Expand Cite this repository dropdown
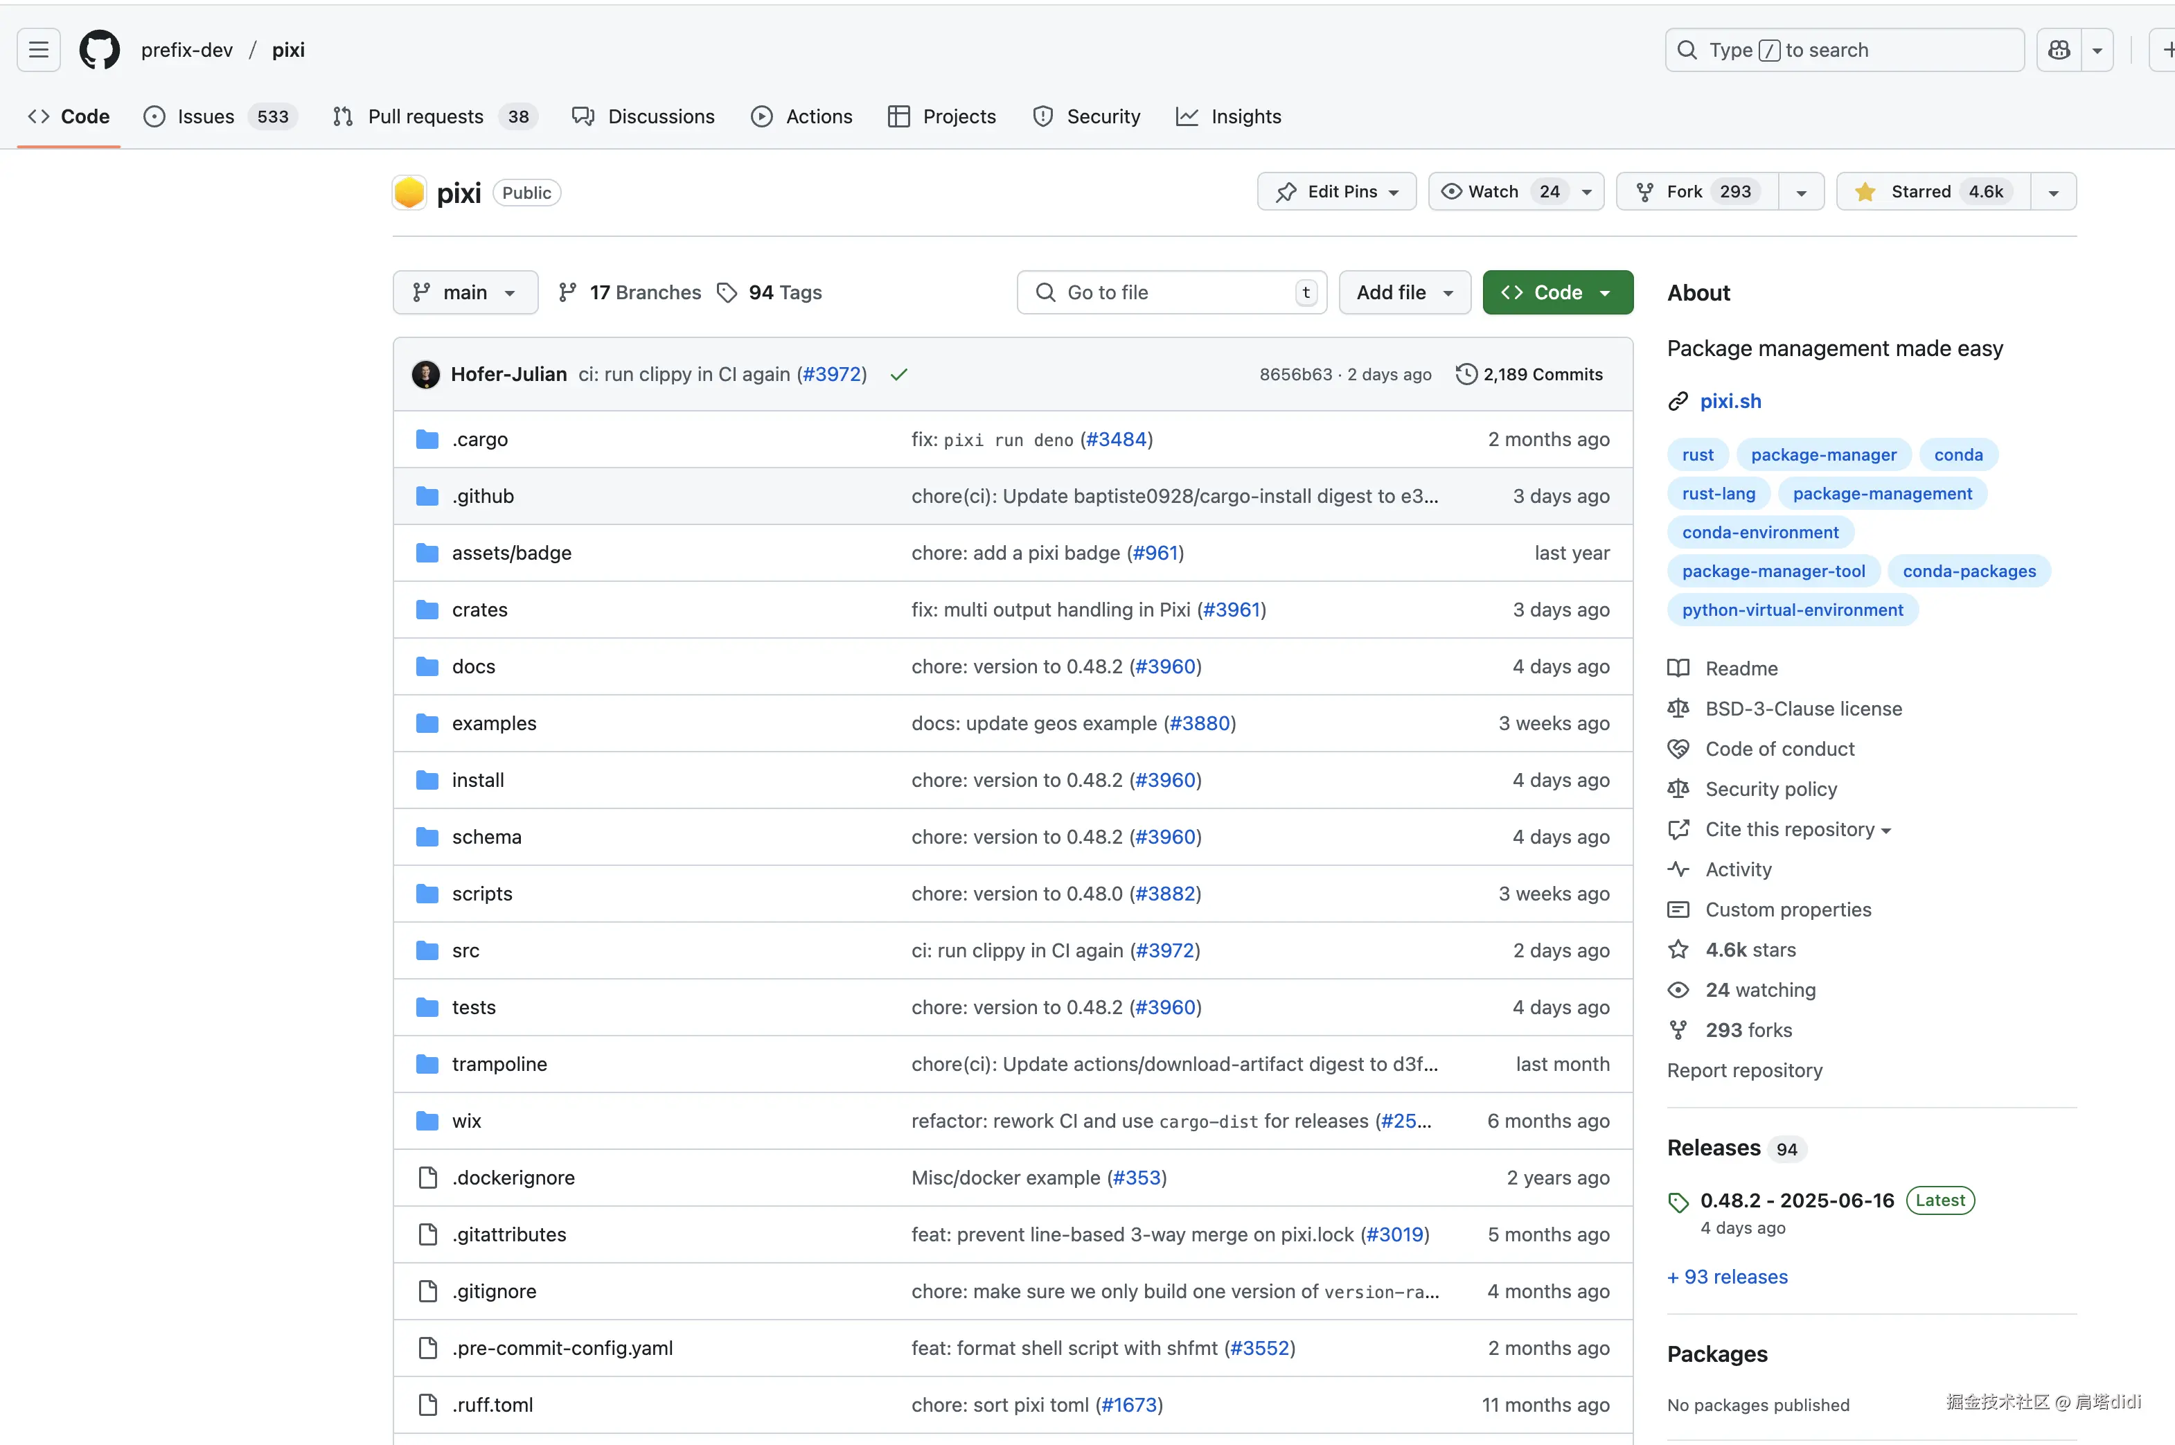The height and width of the screenshot is (1445, 2175). (1798, 829)
